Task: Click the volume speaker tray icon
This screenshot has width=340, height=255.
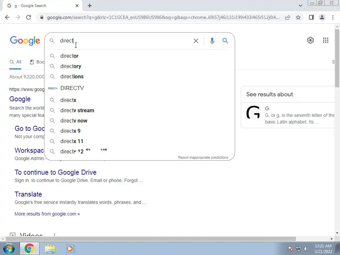Action: [306, 249]
